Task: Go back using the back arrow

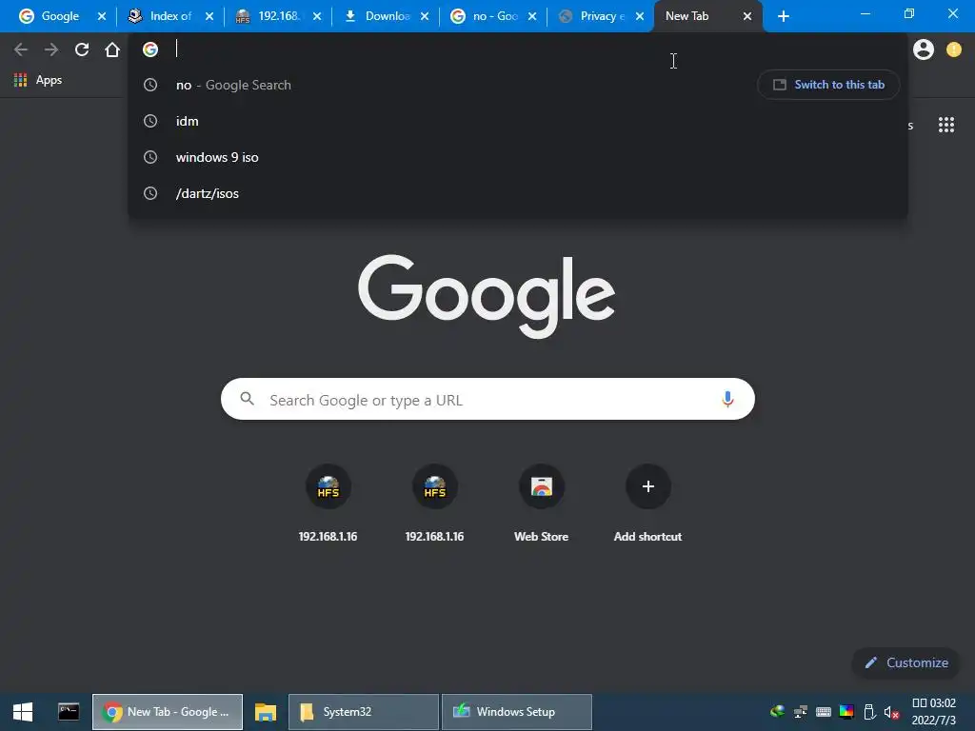Action: pos(21,49)
